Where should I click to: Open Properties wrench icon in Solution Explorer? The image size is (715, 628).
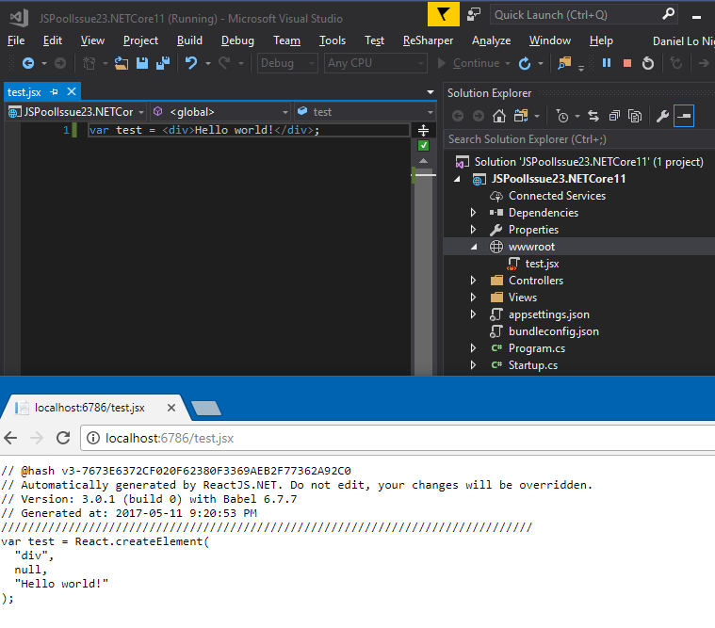point(662,116)
